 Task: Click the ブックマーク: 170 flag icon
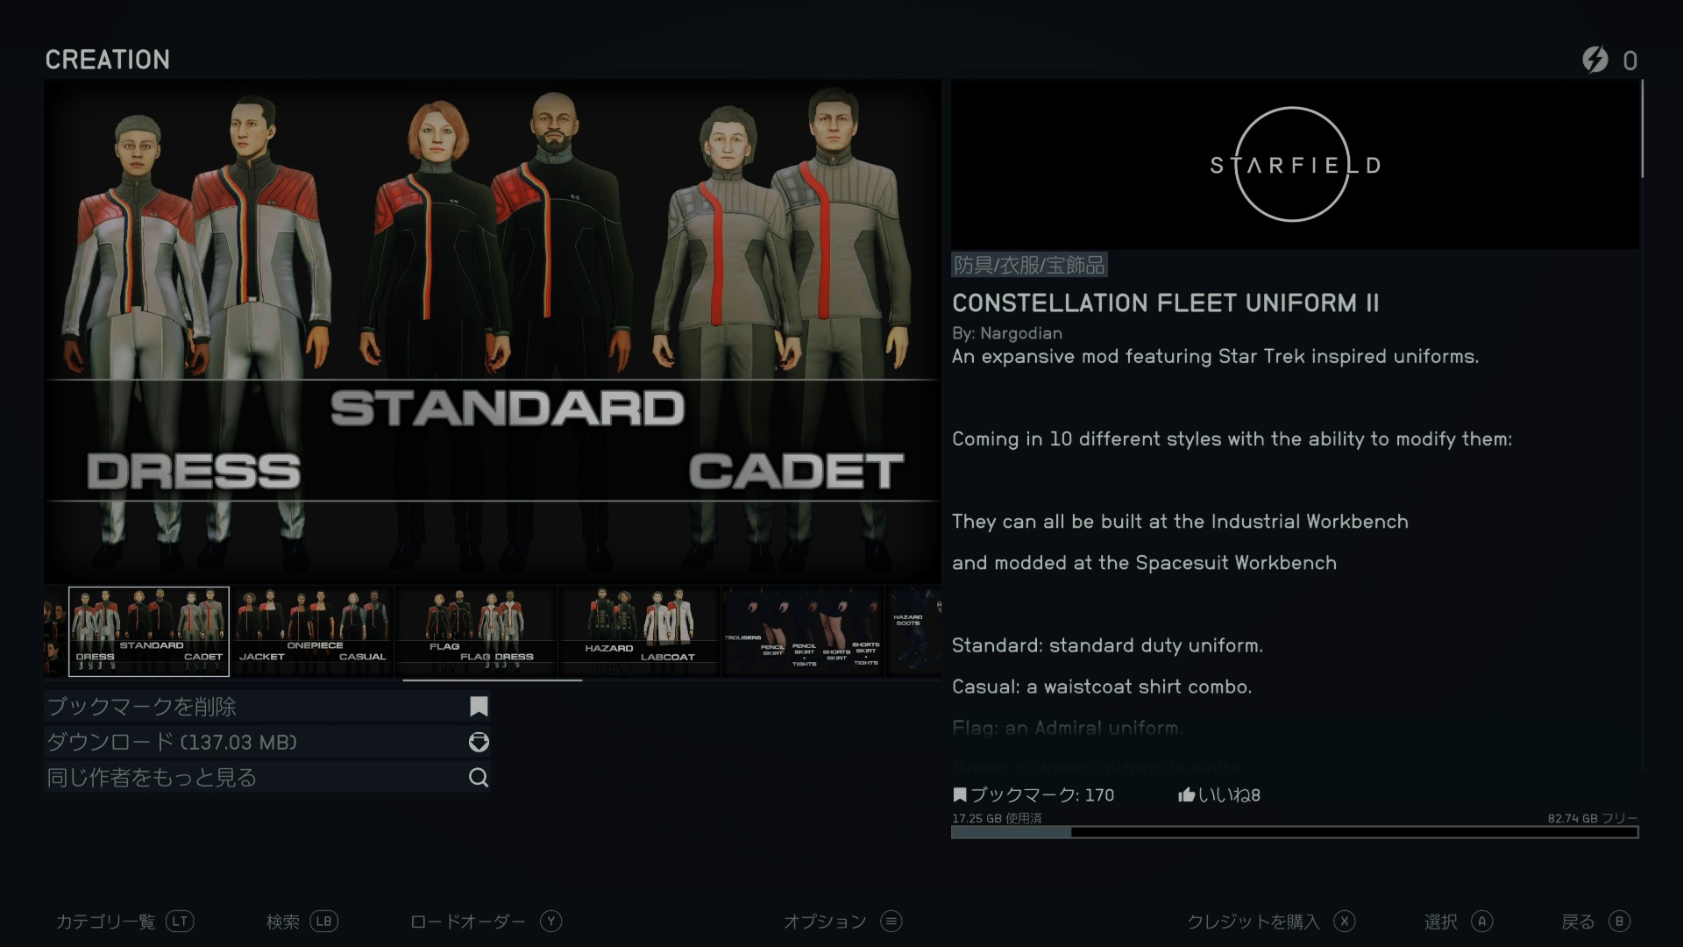(960, 795)
